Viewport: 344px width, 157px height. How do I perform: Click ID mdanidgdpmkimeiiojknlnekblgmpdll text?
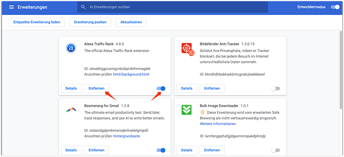click(116, 130)
